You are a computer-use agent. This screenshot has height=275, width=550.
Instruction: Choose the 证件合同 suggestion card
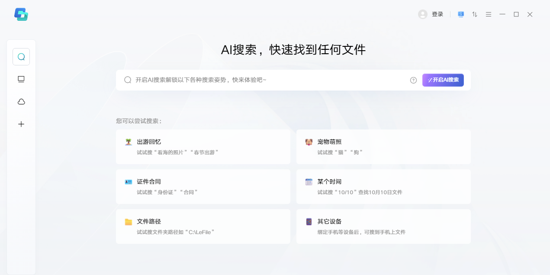(203, 187)
